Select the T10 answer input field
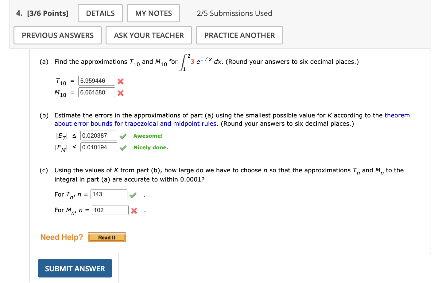Image resolution: width=434 pixels, height=283 pixels. pos(97,81)
